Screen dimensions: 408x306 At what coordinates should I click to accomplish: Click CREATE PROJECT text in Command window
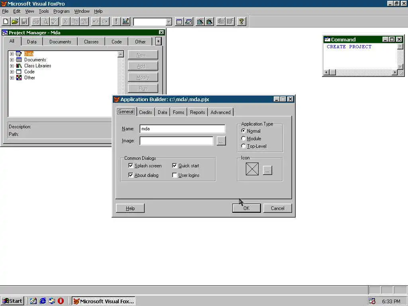(x=349, y=47)
